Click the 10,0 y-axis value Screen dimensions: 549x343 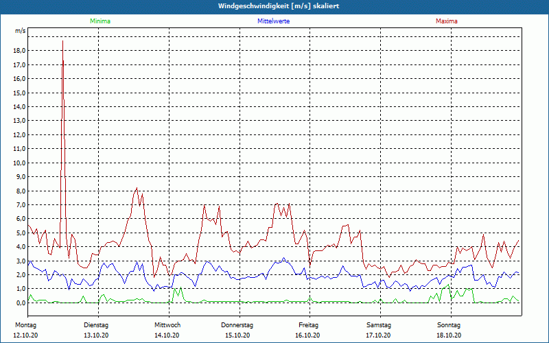19,163
